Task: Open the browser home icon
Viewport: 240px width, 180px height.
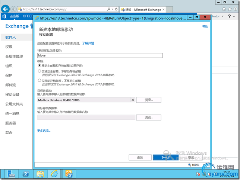Action: tap(224, 9)
